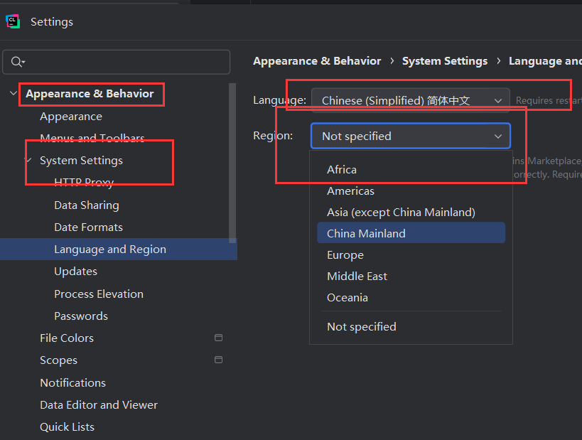
Task: Click Appearance & Behavior breadcrumb
Action: (317, 61)
